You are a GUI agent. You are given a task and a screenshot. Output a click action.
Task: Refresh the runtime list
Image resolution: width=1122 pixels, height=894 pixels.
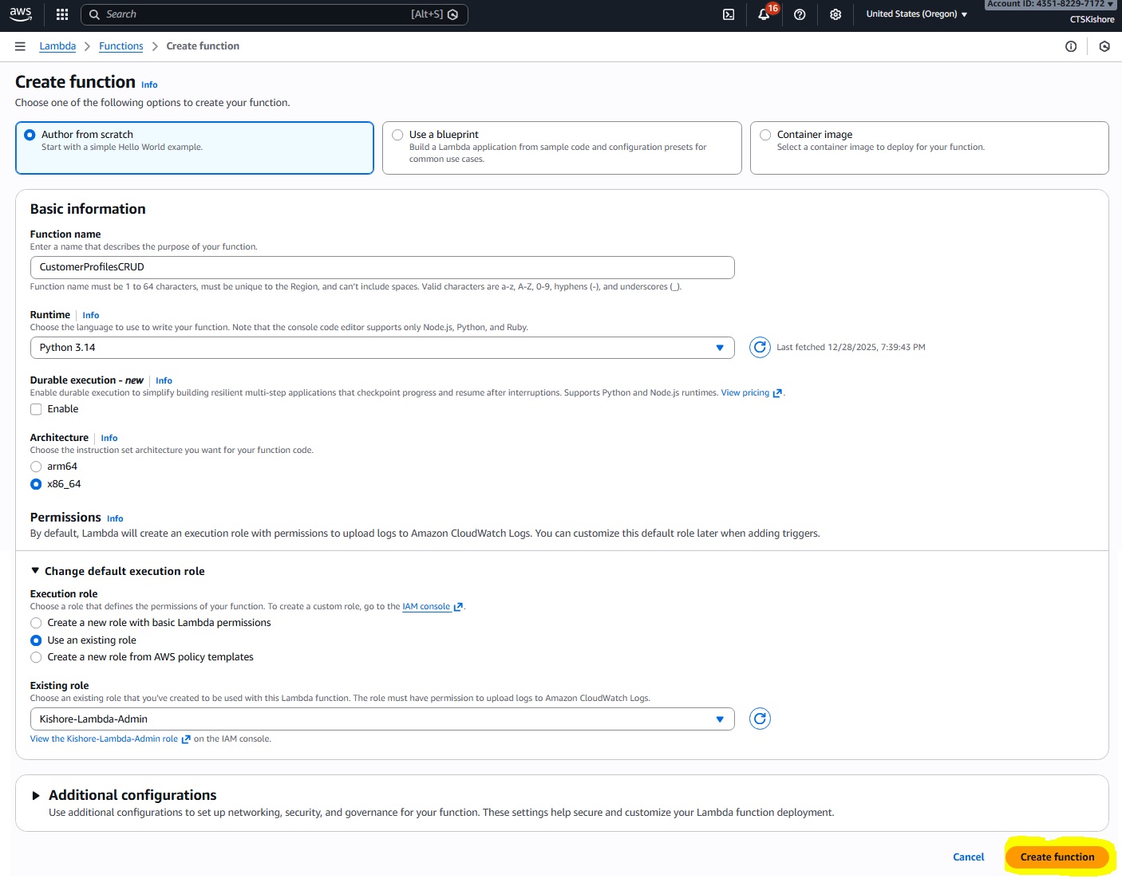tap(760, 347)
